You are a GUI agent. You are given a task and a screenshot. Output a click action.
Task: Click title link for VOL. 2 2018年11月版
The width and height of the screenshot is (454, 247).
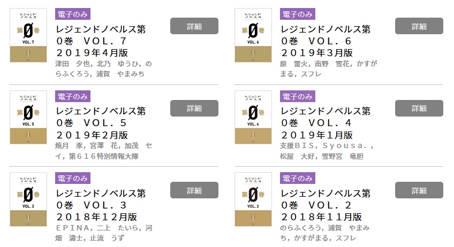326,205
